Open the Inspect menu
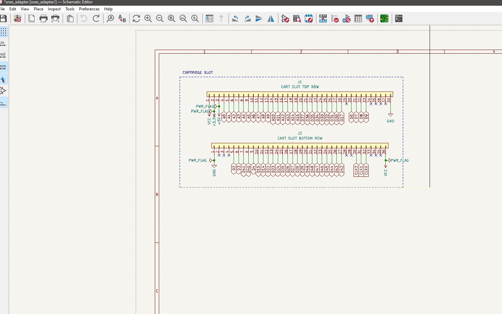This screenshot has height=314, width=502. [54, 9]
